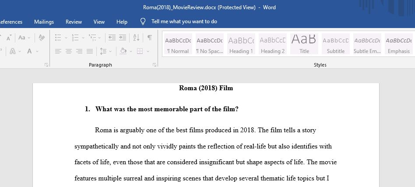Click the Text Effects outlined A icon
Image resolution: width=415 pixels, height=187 pixels.
coord(12,51)
